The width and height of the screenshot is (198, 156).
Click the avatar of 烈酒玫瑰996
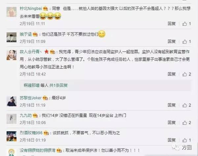[x=12, y=136]
